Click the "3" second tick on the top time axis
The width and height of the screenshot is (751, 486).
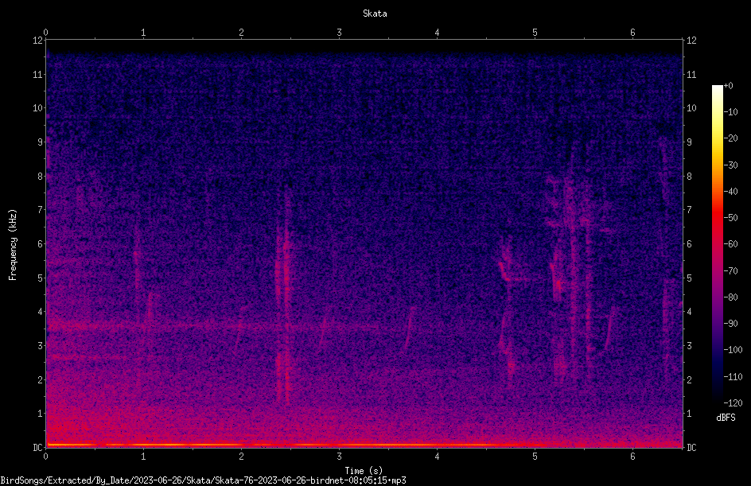(x=339, y=33)
